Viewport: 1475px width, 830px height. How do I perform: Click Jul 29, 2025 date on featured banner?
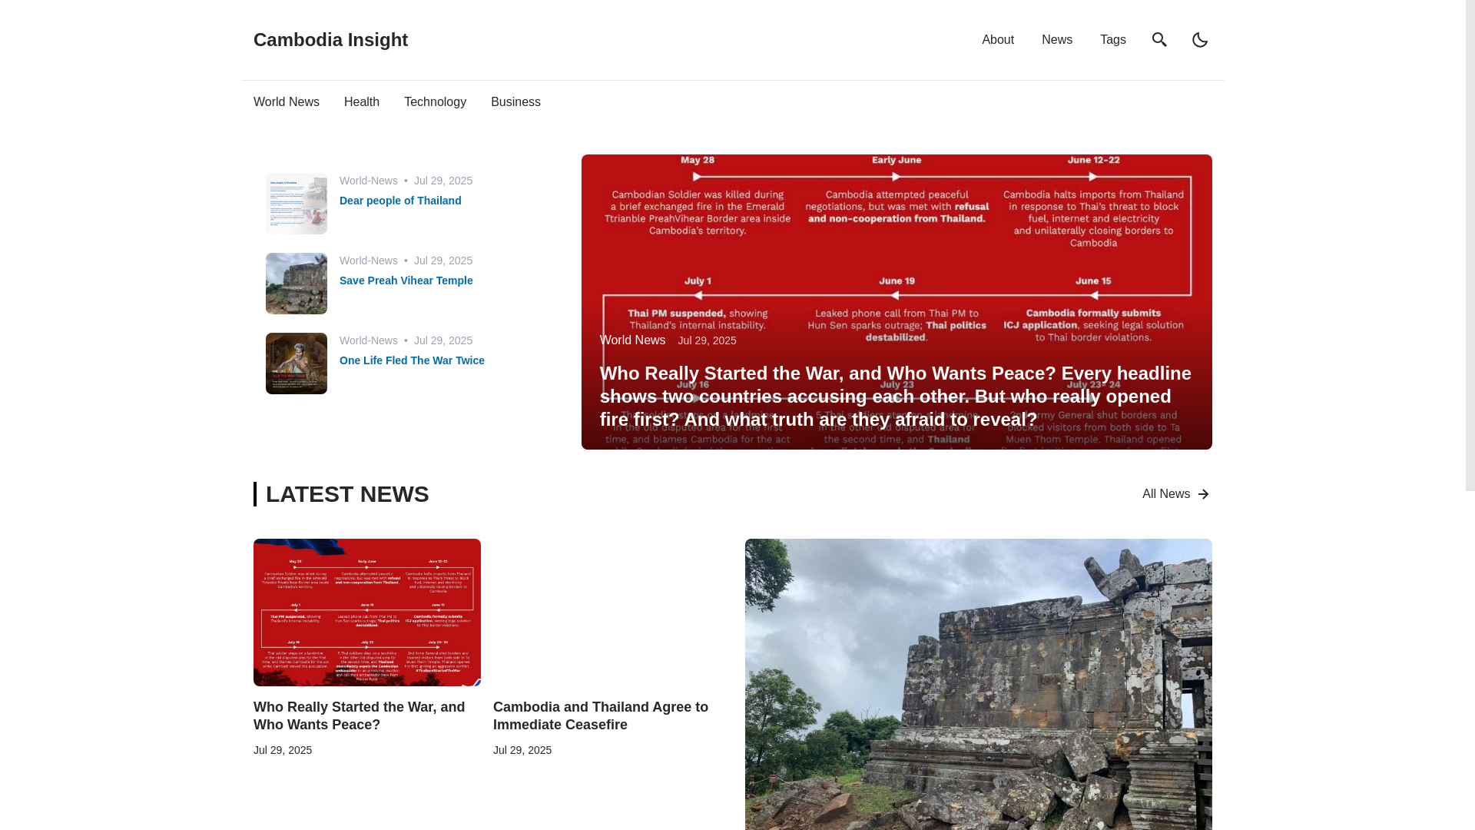(707, 340)
